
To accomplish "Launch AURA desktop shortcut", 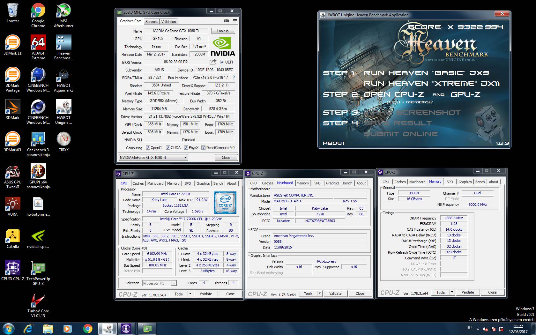I will (x=12, y=206).
